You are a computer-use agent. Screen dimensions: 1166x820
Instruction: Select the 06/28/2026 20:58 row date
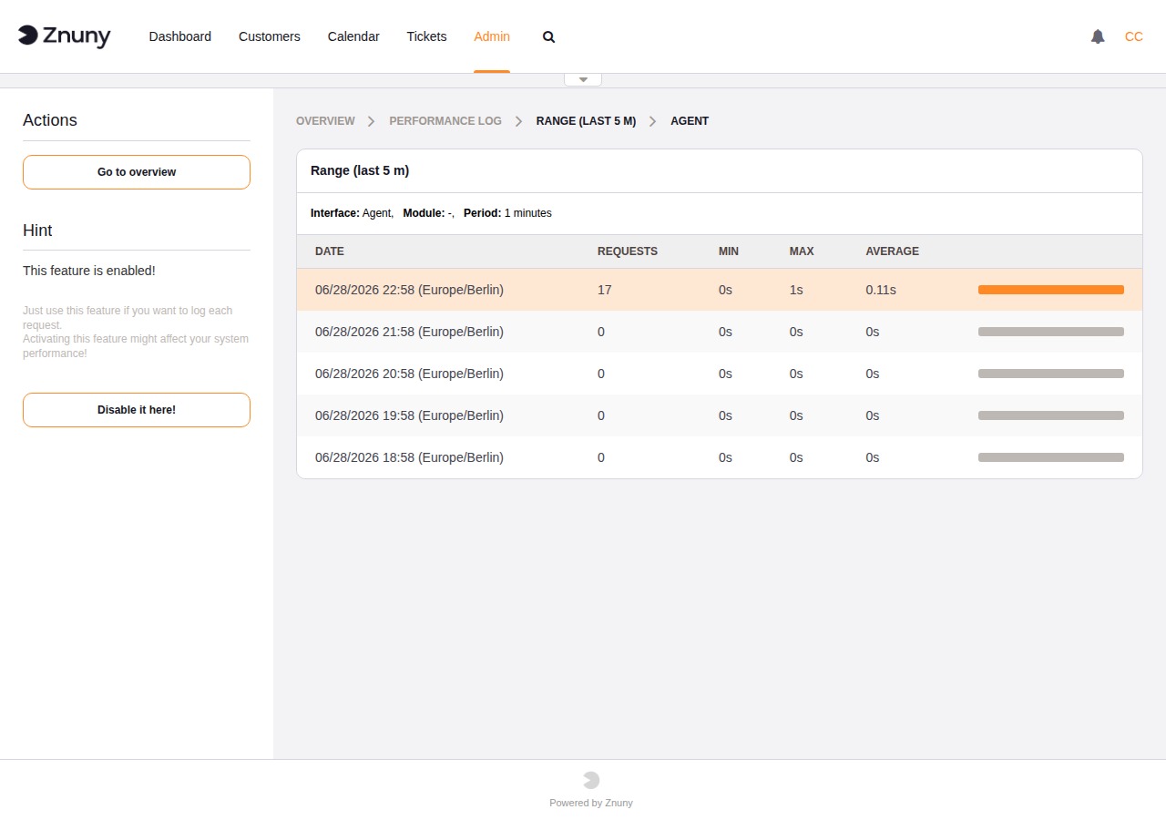pos(409,374)
